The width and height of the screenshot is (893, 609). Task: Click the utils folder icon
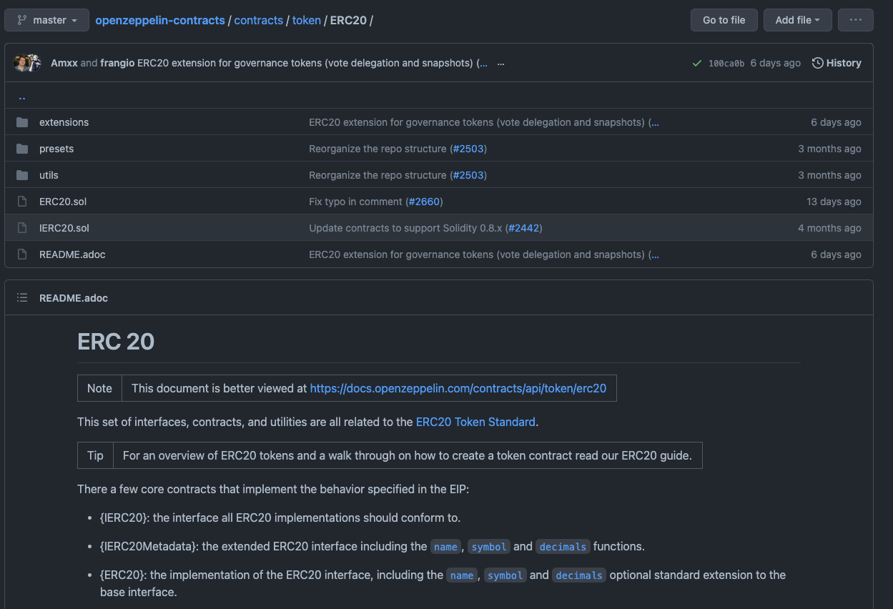pyautogui.click(x=22, y=175)
